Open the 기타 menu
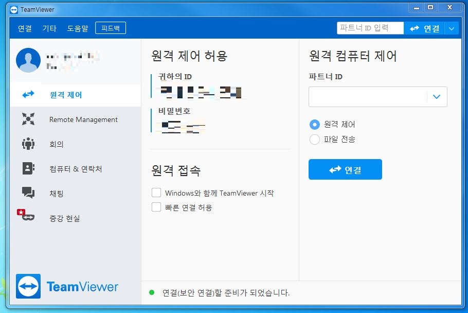Screen dimensions: 468x313 (49, 28)
